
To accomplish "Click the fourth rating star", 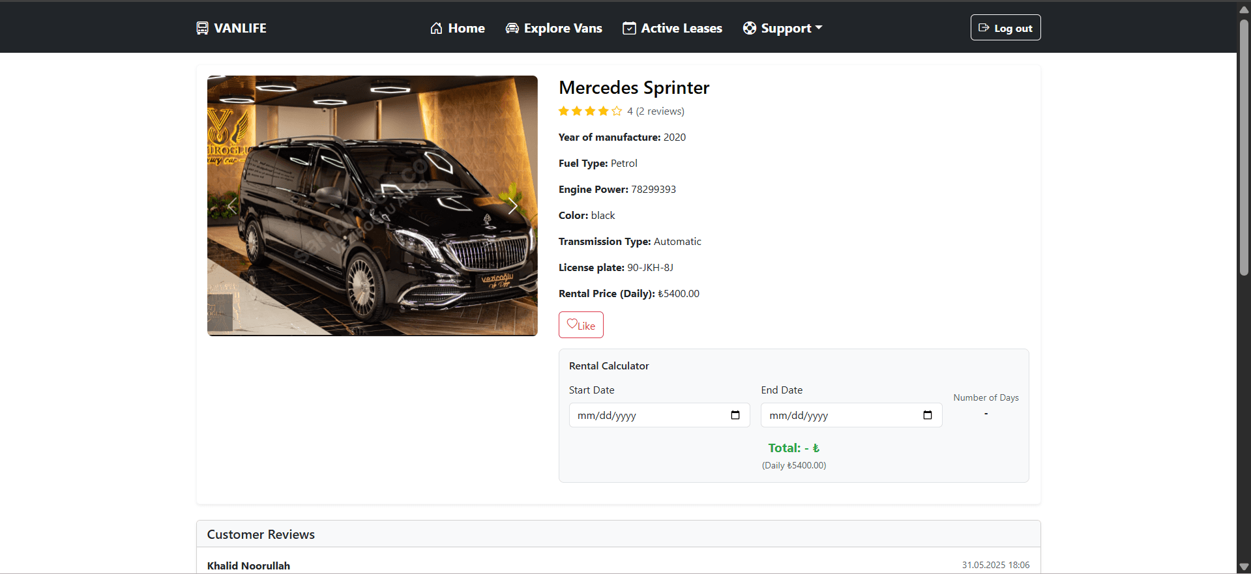I will [604, 111].
